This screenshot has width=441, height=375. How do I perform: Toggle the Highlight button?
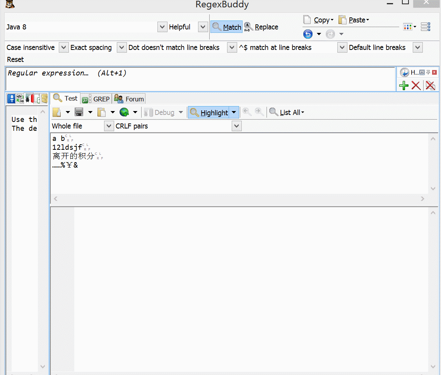coord(209,113)
